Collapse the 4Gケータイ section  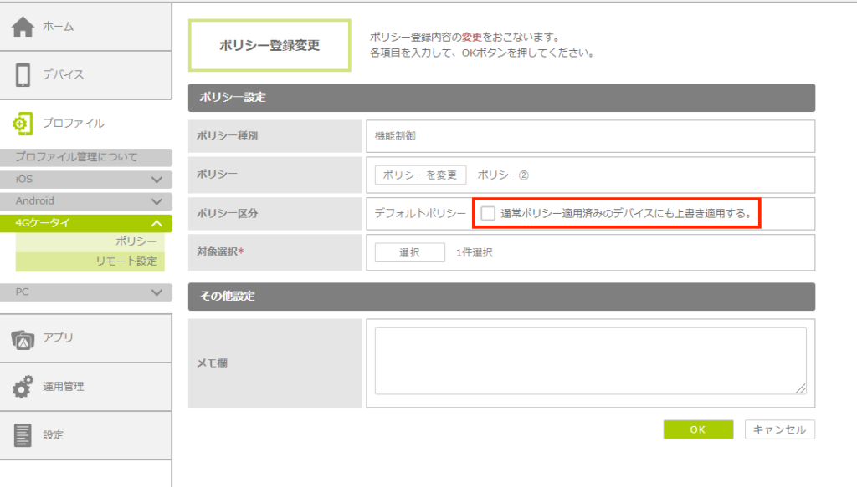click(157, 223)
